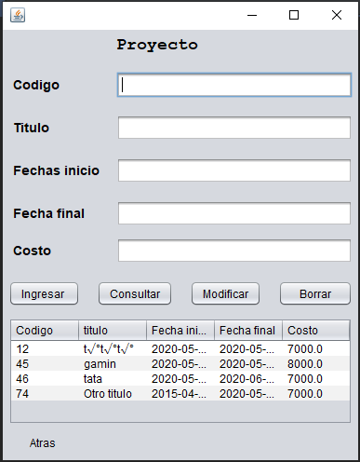Click the Java icon in title bar

coord(18,15)
